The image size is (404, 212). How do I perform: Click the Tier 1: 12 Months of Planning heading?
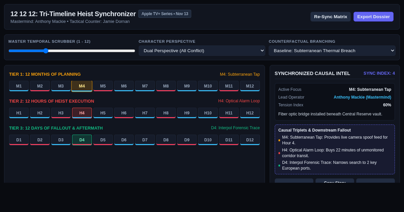click(45, 74)
